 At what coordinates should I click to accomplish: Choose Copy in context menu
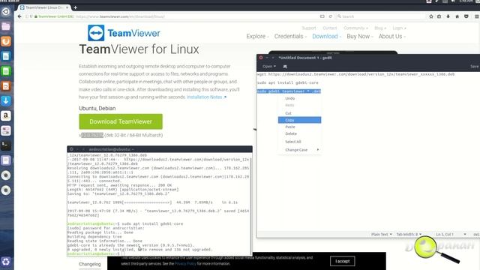tap(299, 120)
